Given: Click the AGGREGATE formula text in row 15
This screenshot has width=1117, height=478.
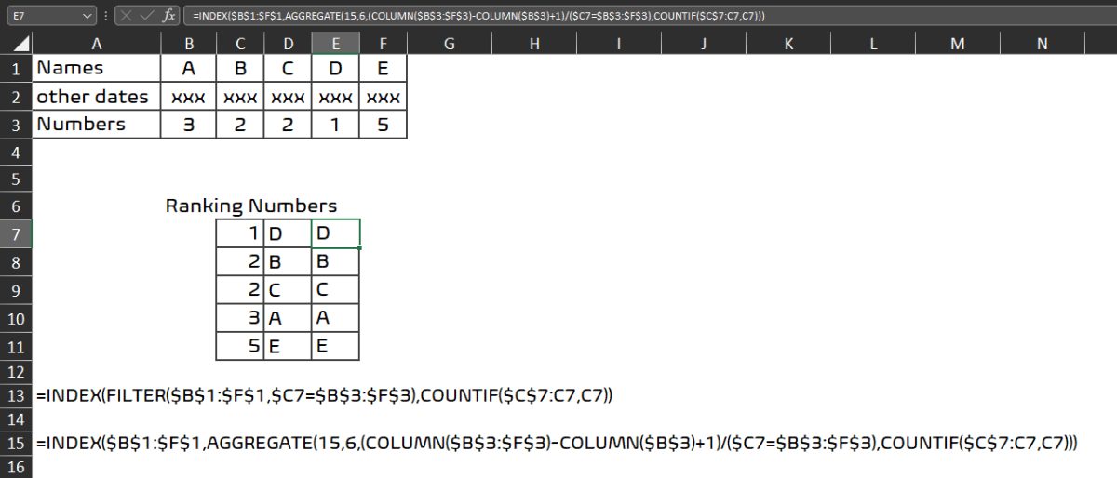Looking at the screenshot, I should (x=557, y=443).
